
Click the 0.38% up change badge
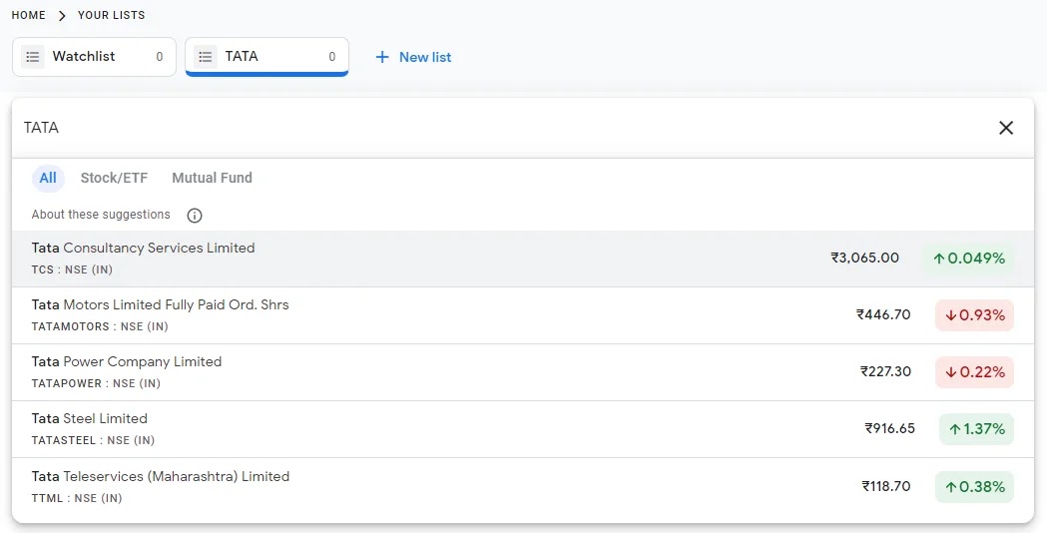[975, 487]
